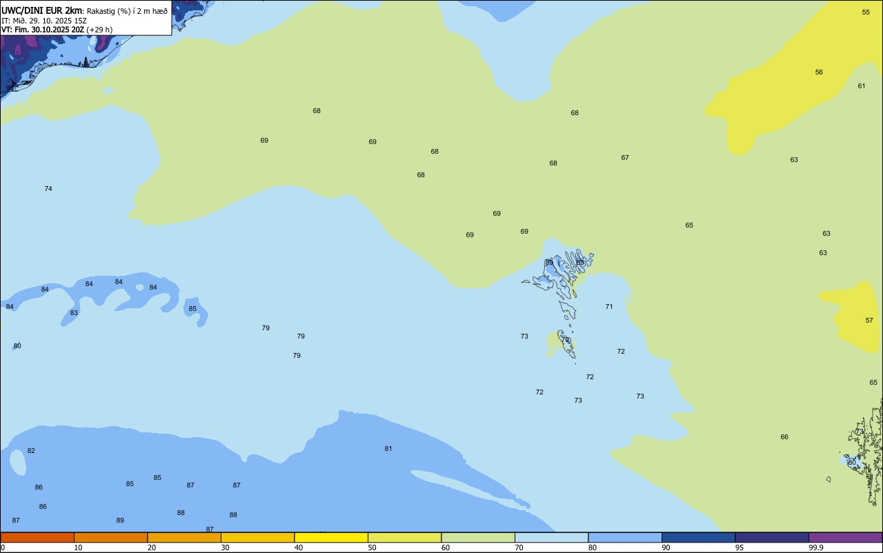
Task: Click the legend tick label 70
Action: point(519,547)
